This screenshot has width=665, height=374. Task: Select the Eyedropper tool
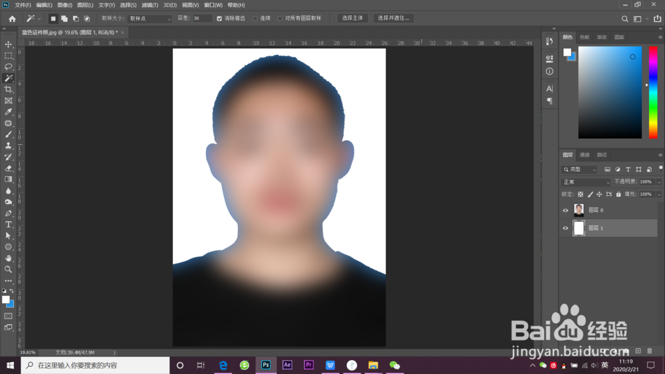coord(8,112)
